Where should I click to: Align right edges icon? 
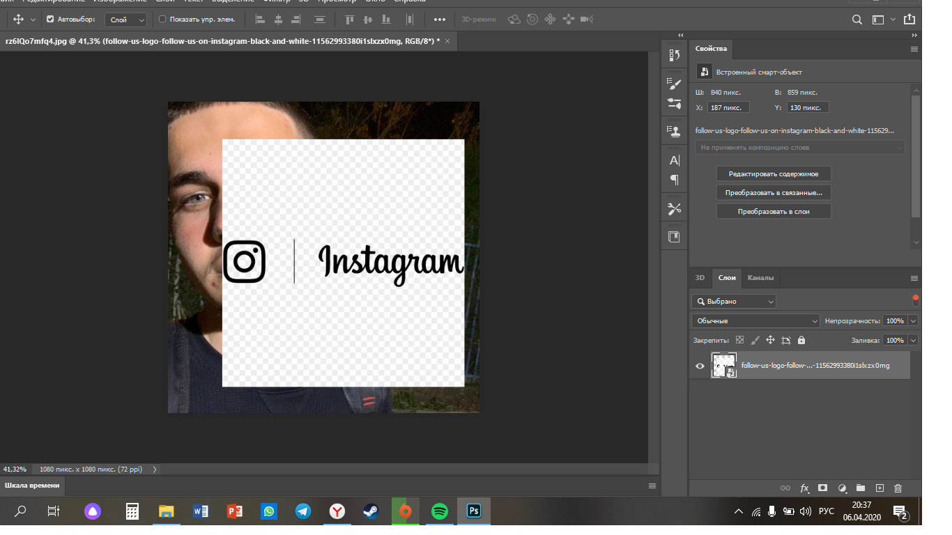click(298, 20)
